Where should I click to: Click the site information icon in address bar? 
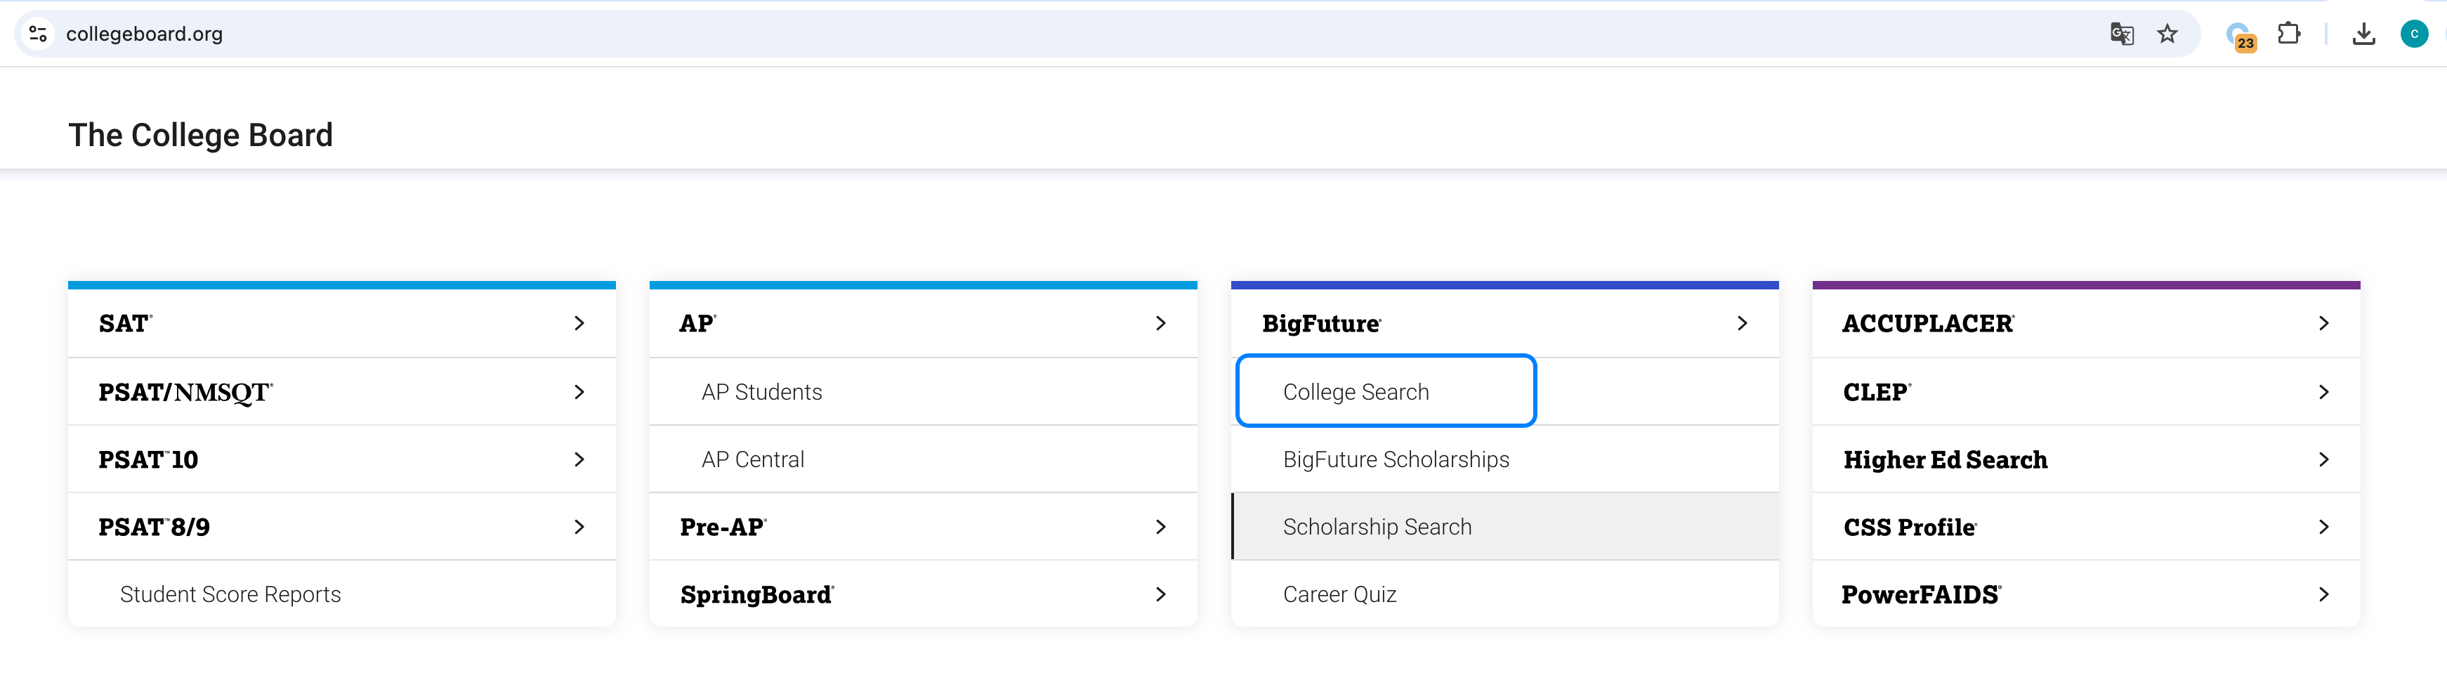38,34
